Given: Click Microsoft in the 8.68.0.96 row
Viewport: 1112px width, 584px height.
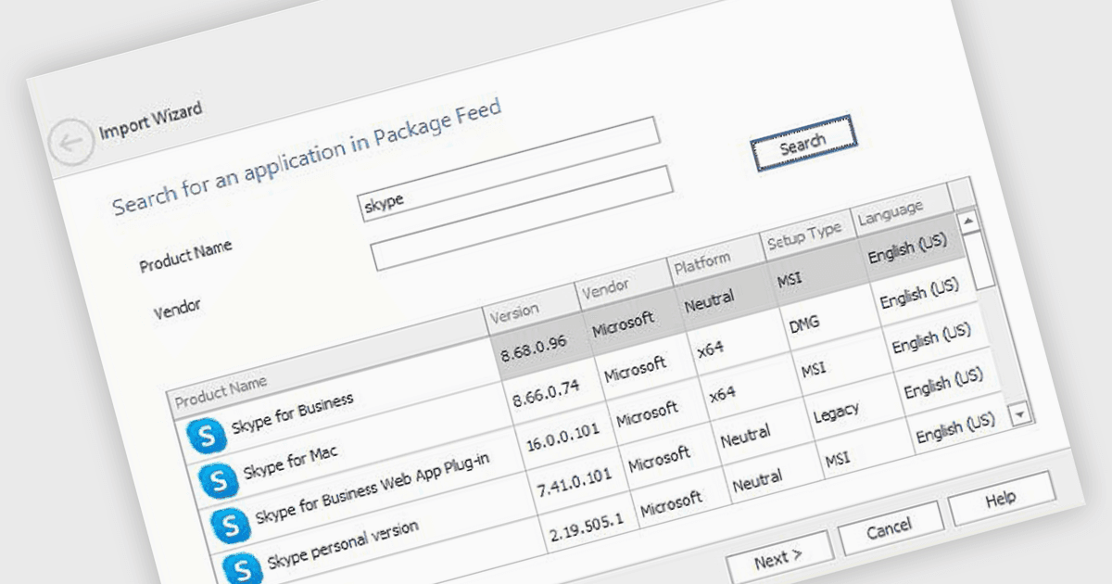Looking at the screenshot, I should coord(622,324).
